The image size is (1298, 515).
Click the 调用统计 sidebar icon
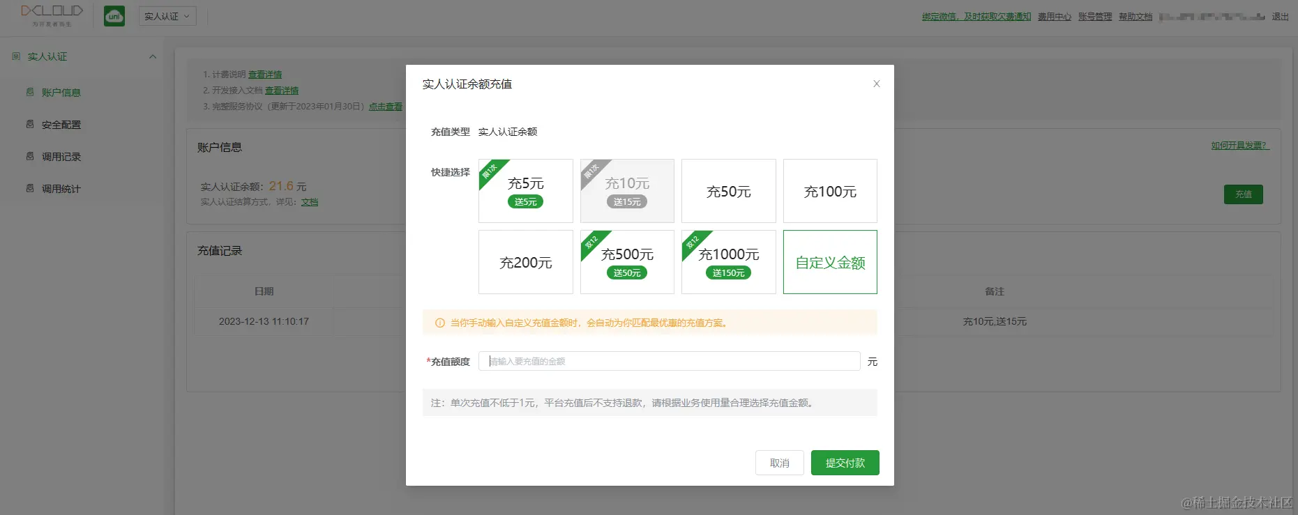click(x=30, y=188)
